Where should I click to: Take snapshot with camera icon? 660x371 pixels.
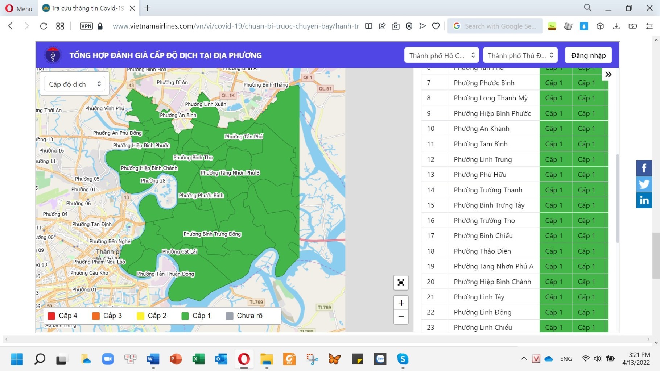(395, 26)
